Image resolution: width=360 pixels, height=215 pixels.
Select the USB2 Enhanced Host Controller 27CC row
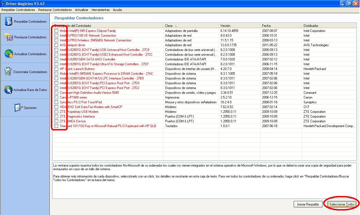pos(204,55)
